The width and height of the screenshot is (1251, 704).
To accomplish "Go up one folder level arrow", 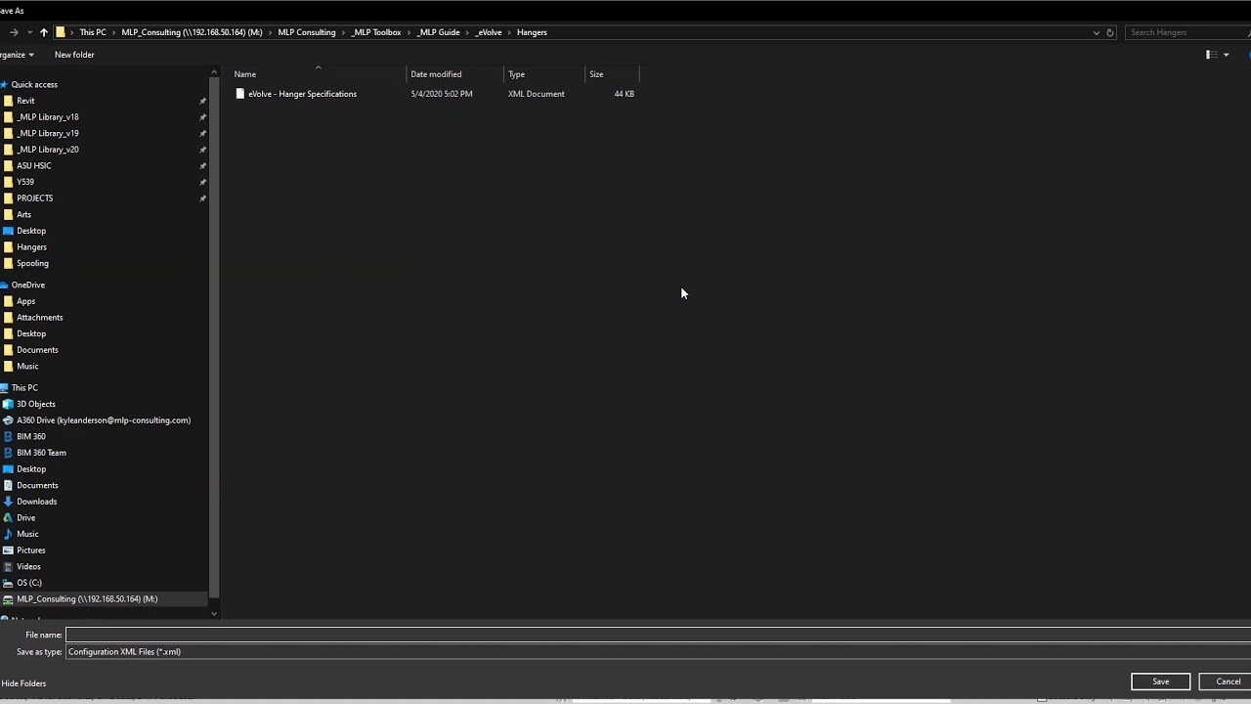I will point(43,32).
